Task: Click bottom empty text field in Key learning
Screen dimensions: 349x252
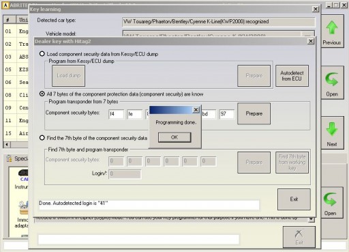Action: tap(138, 239)
